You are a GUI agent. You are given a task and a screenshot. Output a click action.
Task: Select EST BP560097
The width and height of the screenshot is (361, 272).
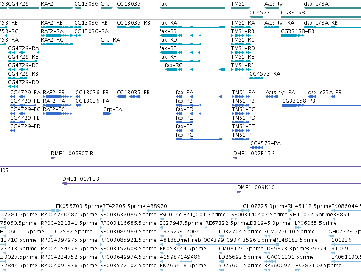267,270
